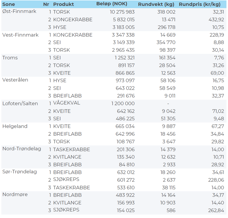Image resolution: width=228 pixels, height=218 pixels.
Task: Click the Sør-Trøndelag zone label
Action: pos(20,172)
